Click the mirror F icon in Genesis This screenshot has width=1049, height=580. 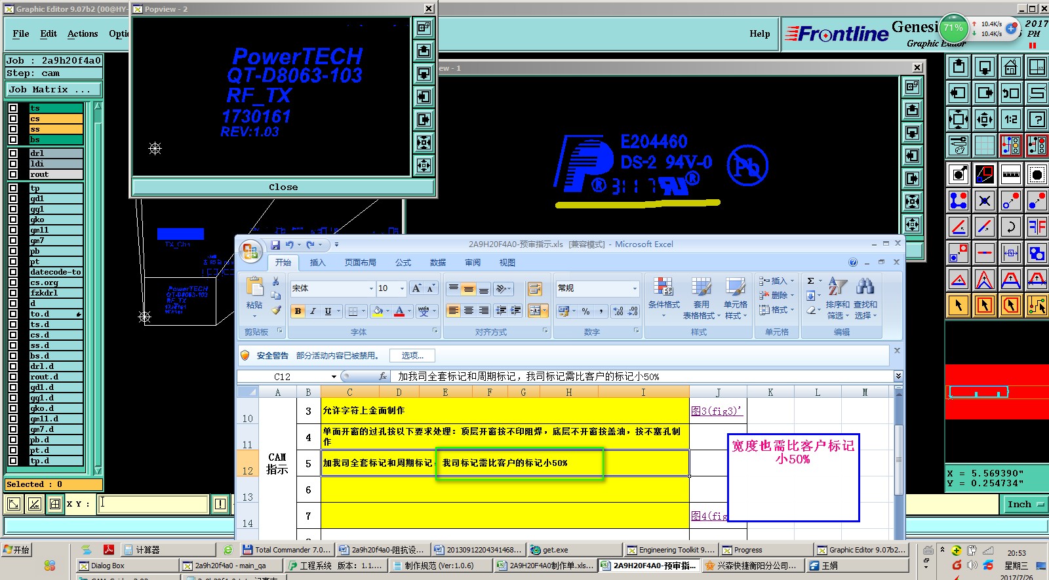tap(1037, 227)
